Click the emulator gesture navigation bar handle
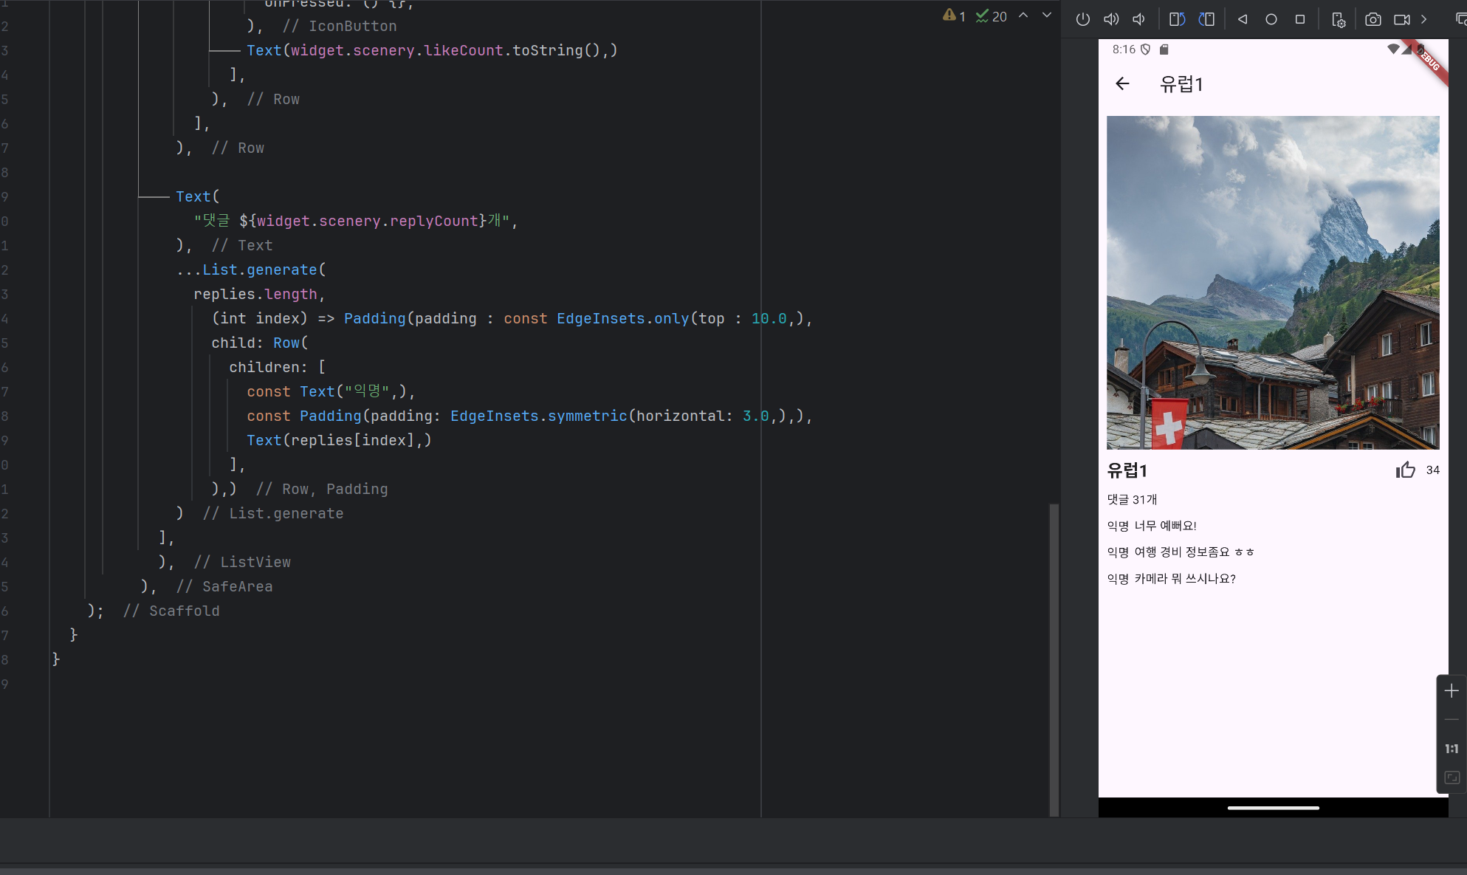Image resolution: width=1467 pixels, height=875 pixels. (x=1273, y=808)
